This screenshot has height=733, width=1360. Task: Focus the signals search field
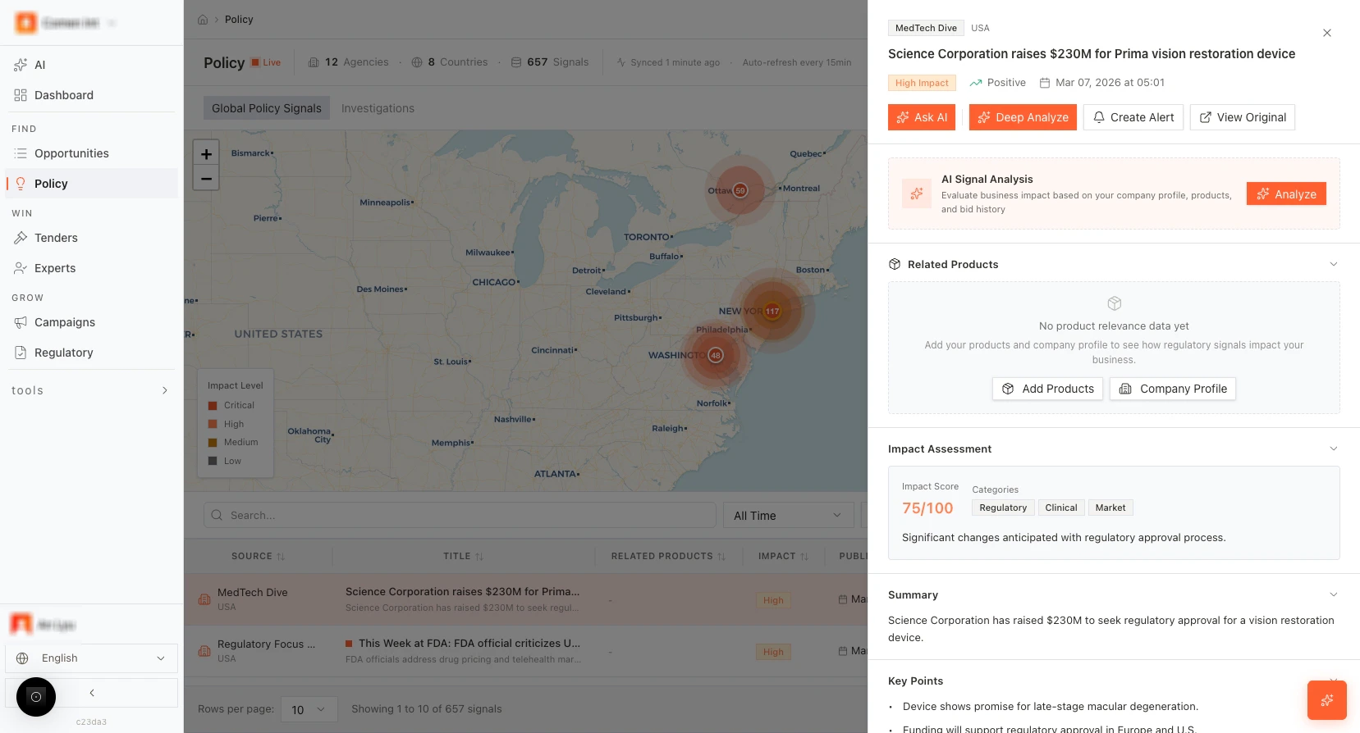coord(460,515)
